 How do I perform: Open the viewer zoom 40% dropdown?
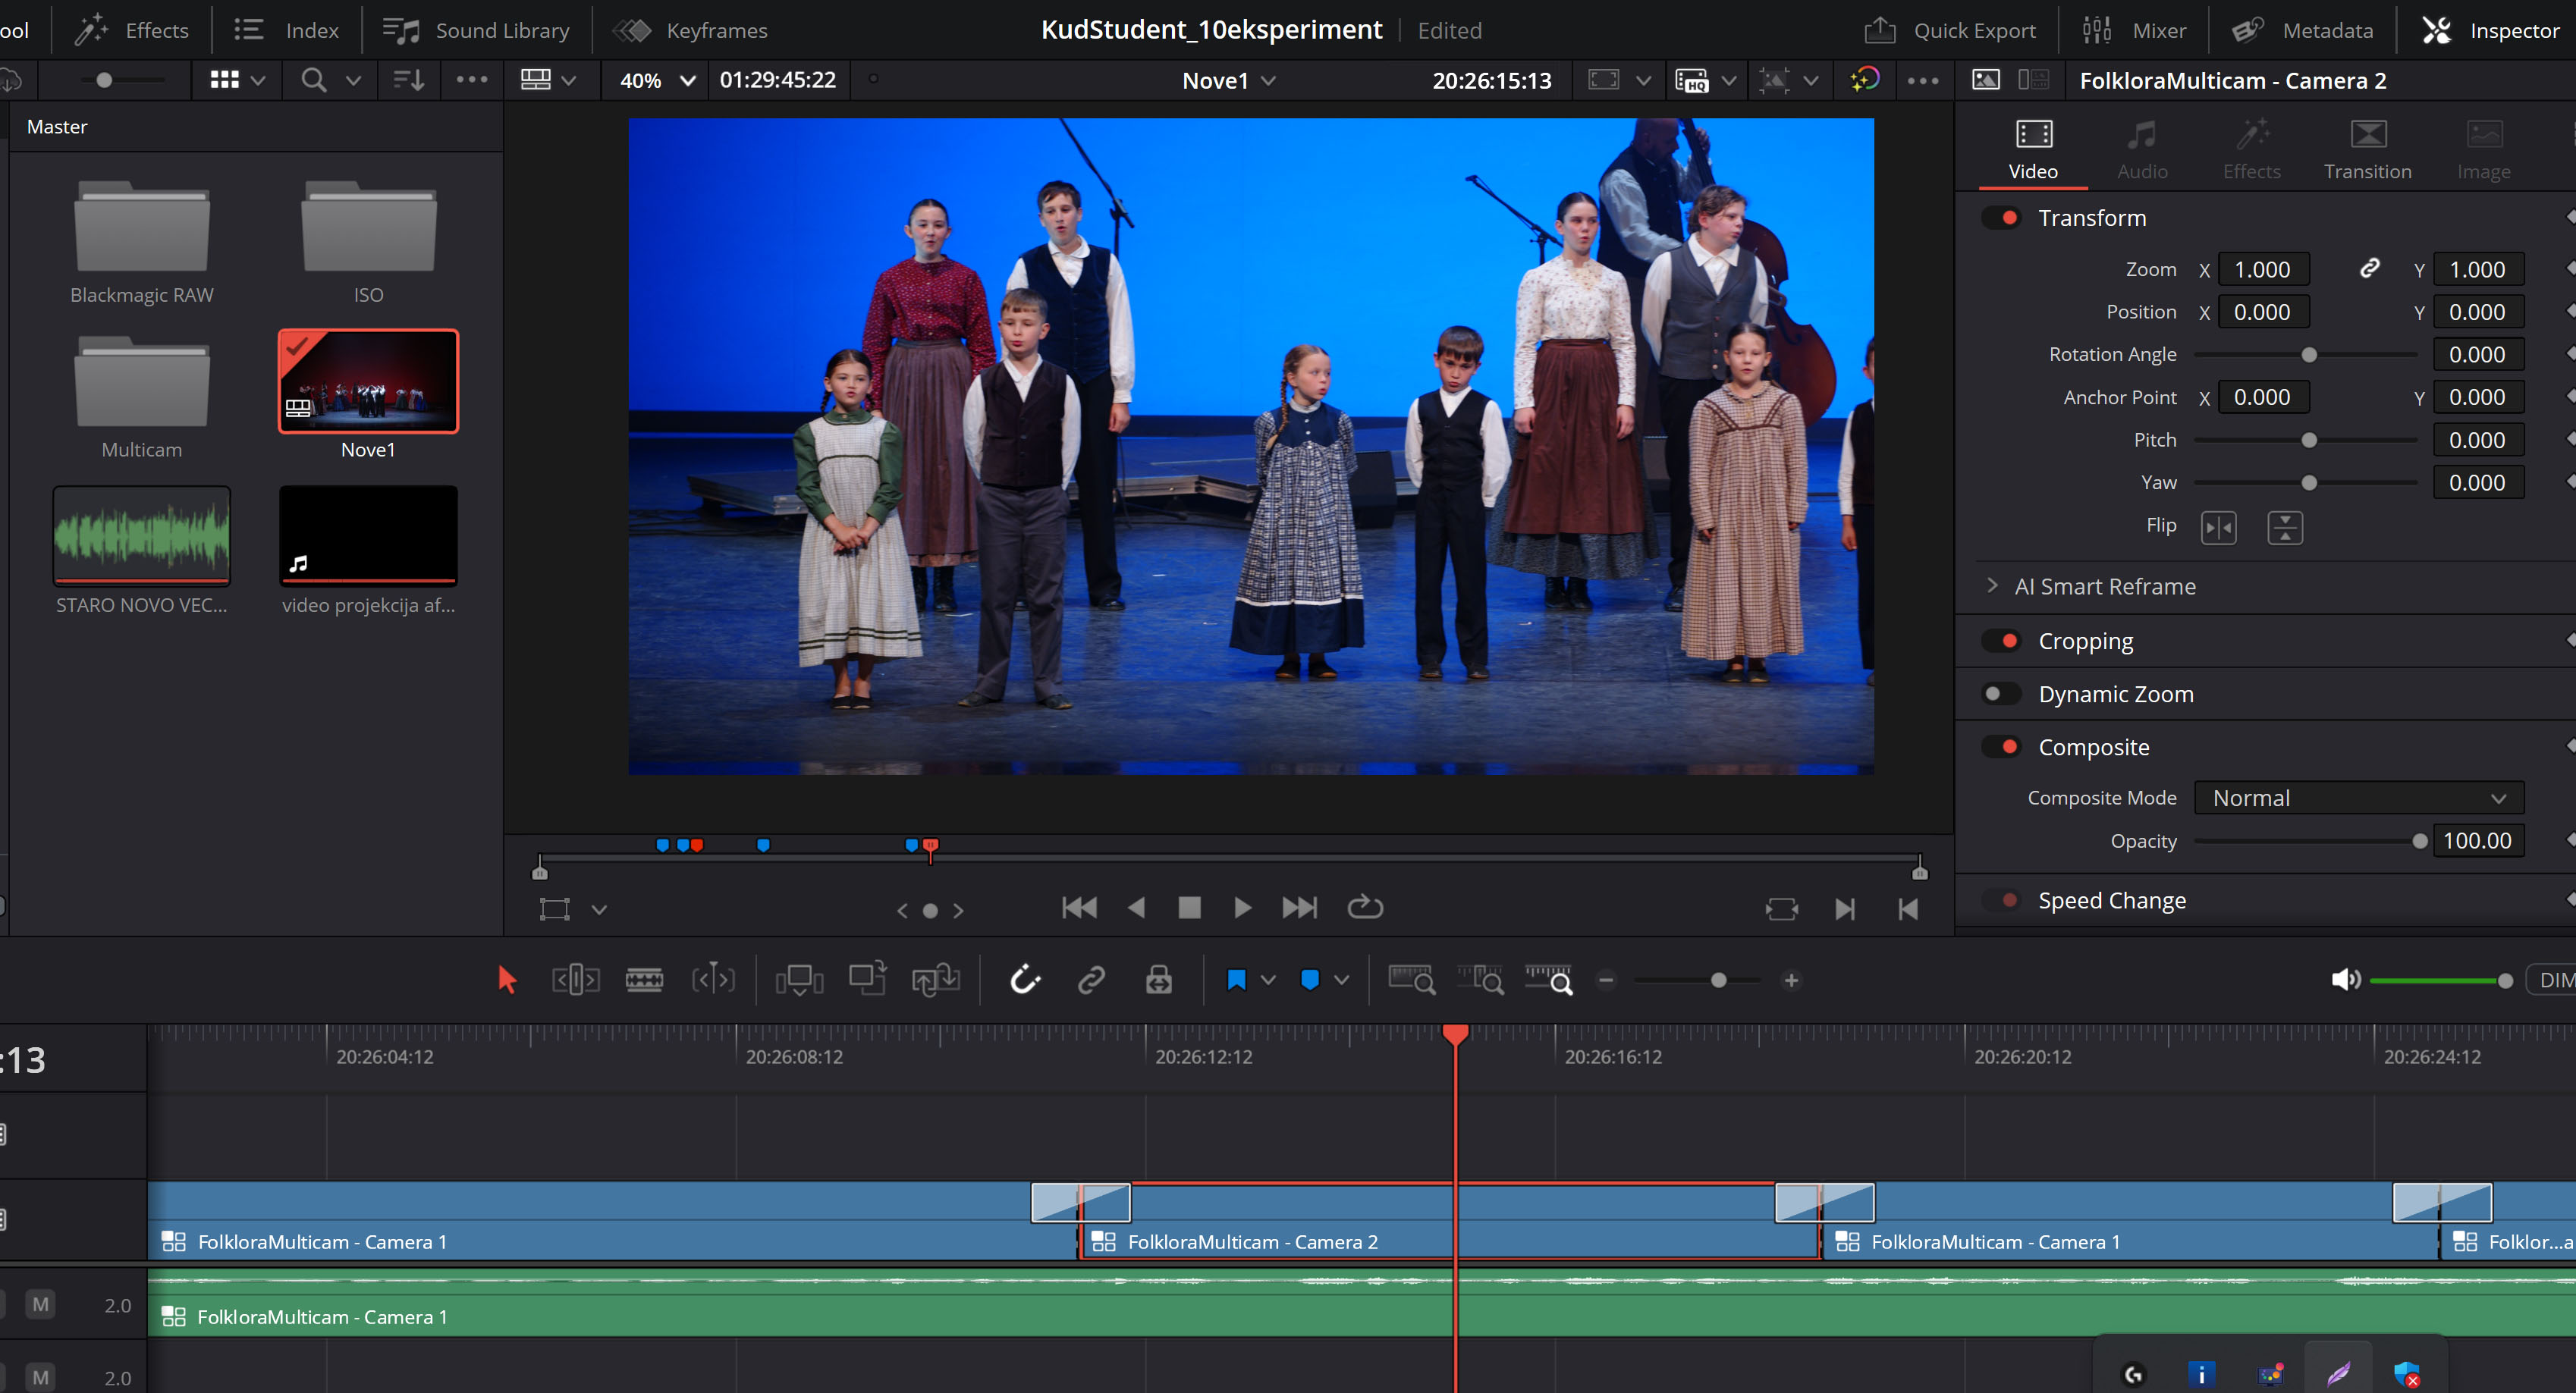657,80
